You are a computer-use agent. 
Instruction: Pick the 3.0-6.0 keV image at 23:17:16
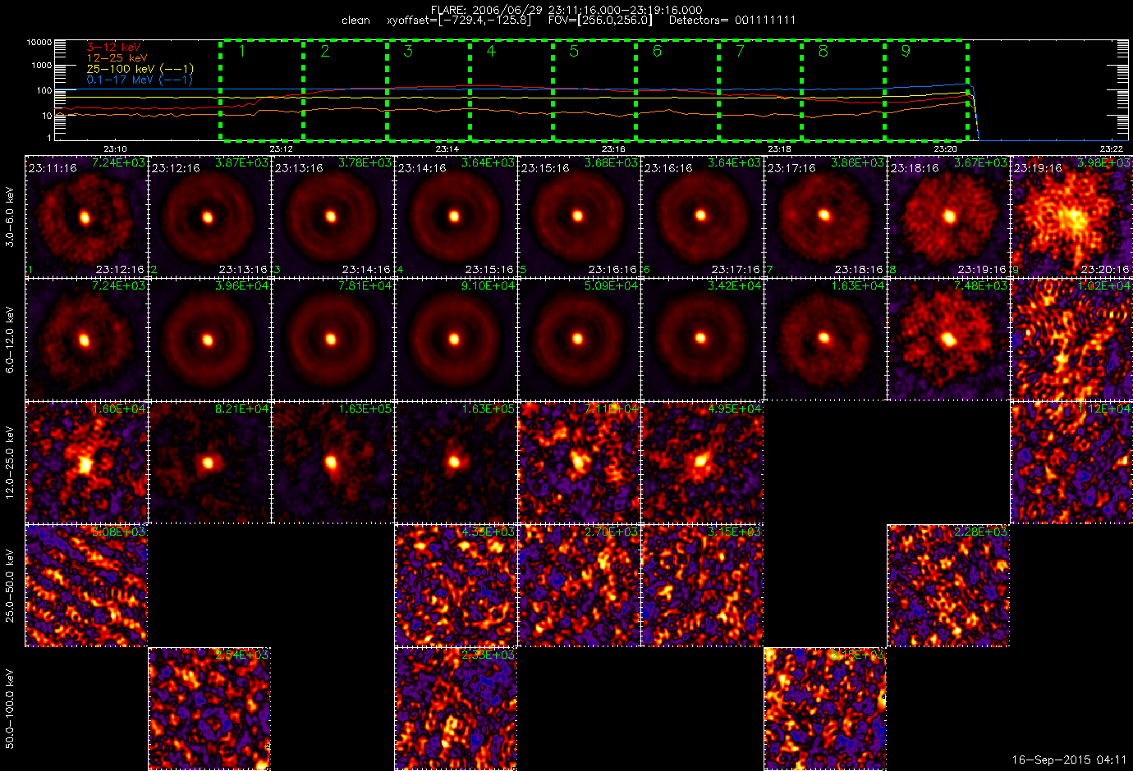[826, 217]
